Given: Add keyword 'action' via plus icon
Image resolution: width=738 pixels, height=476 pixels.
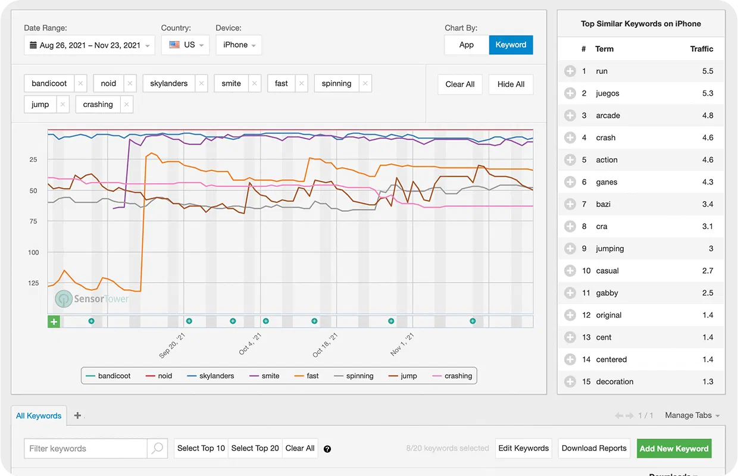Looking at the screenshot, I should click(570, 160).
